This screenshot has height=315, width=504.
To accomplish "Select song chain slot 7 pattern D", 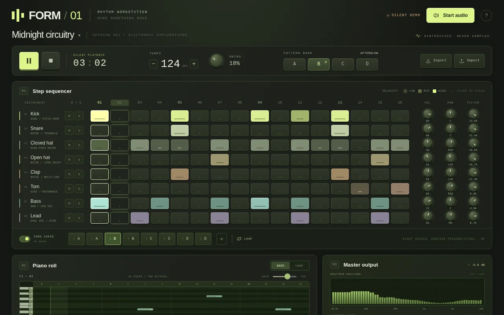I will point(185,239).
